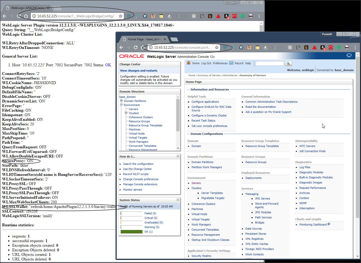Screen dimensions: 361x263
Task: Open the Chrome menu in the console window
Action: [355, 47]
